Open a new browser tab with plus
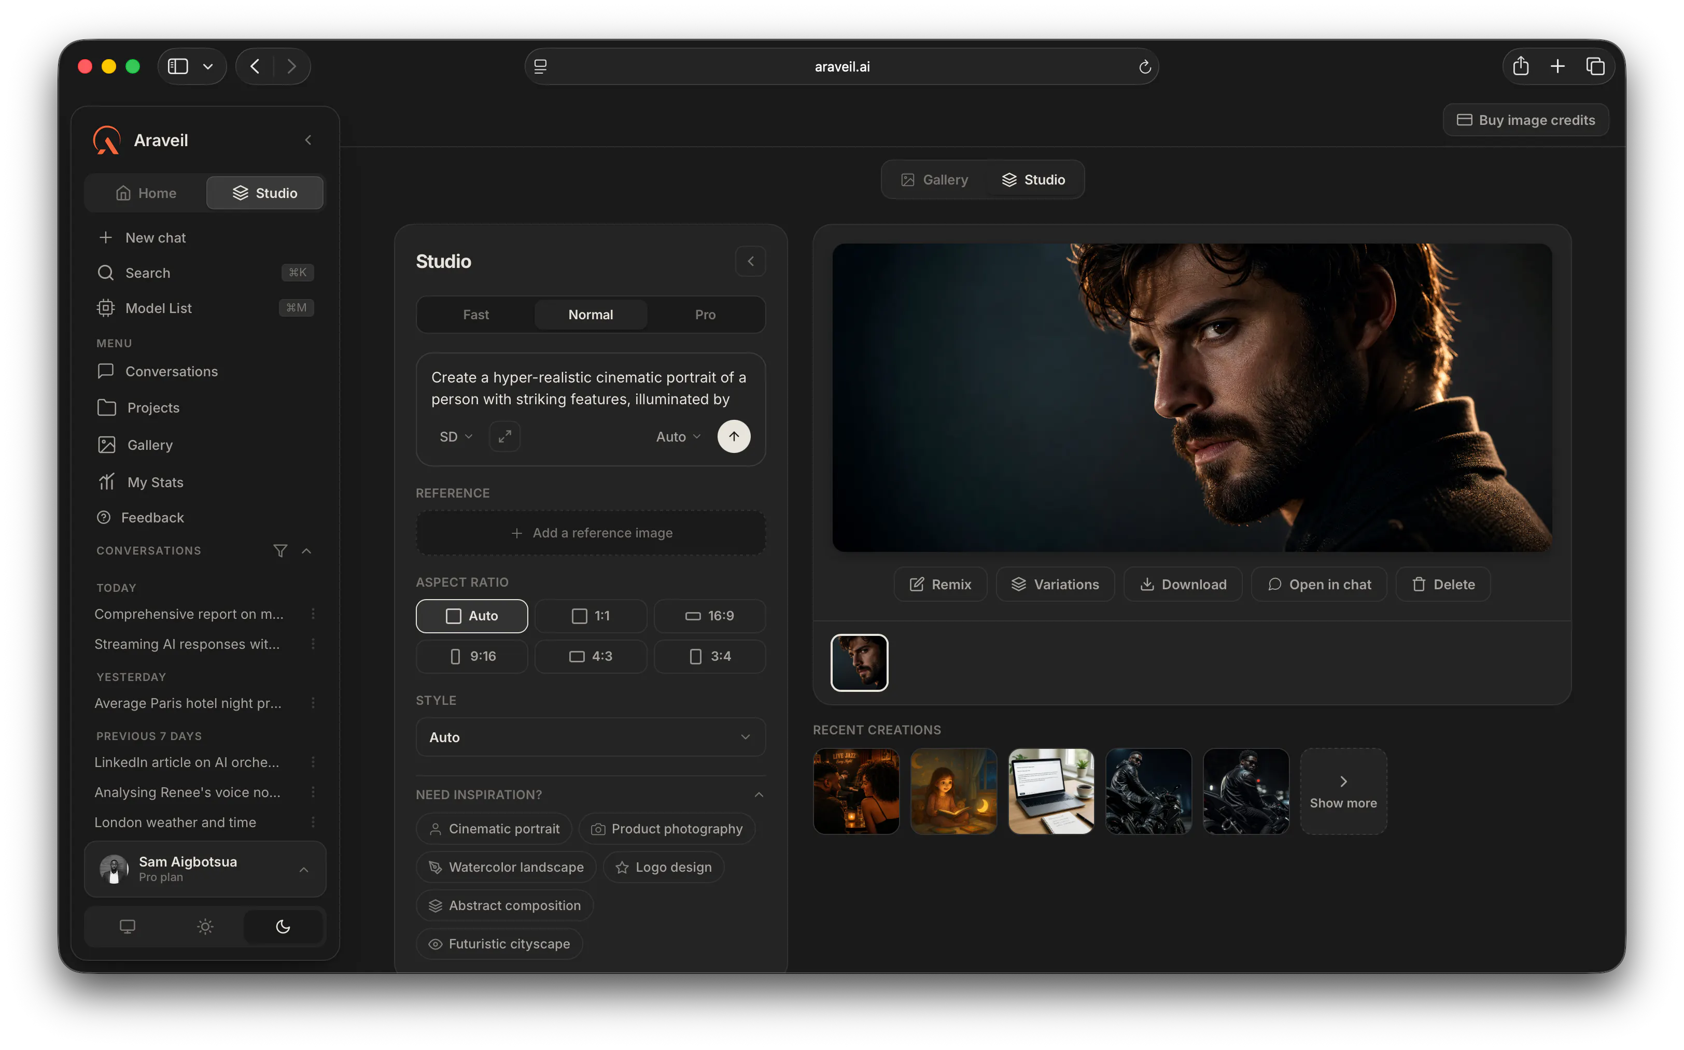This screenshot has height=1050, width=1684. (x=1557, y=66)
